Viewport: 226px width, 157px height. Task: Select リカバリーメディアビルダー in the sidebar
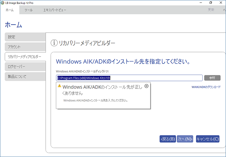point(25,57)
